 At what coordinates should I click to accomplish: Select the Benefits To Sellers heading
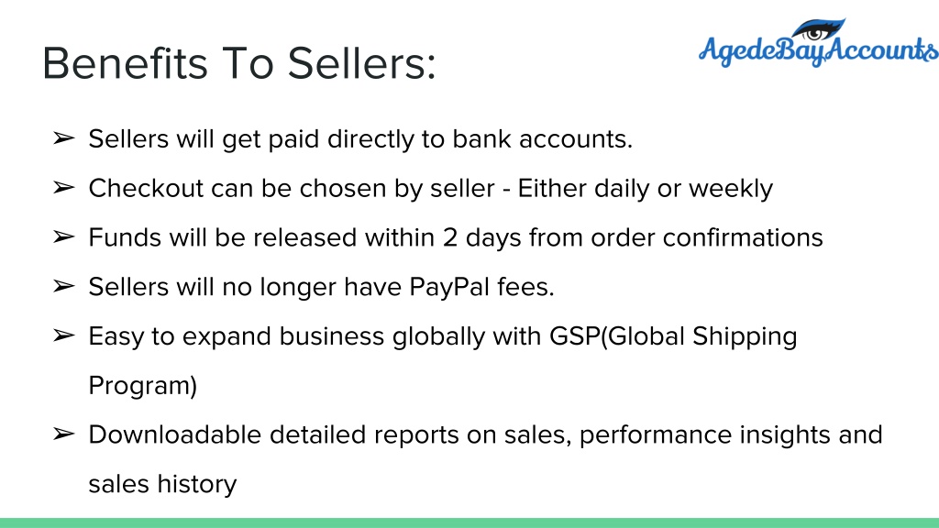[239, 63]
